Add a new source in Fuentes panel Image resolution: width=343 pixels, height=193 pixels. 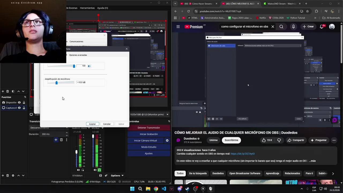point(3,175)
